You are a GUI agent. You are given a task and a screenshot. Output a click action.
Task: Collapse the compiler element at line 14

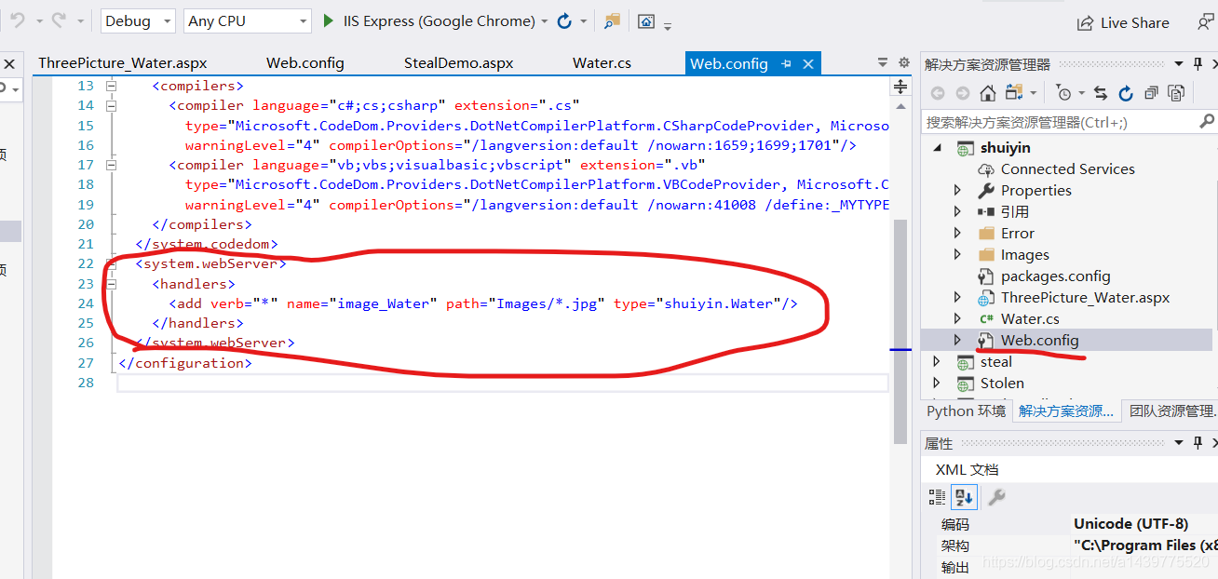[111, 105]
